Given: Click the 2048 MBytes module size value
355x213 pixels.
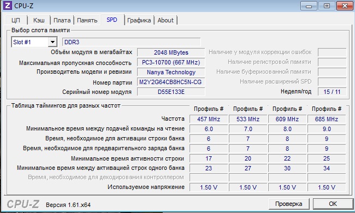Looking at the screenshot, I should pyautogui.click(x=171, y=52).
